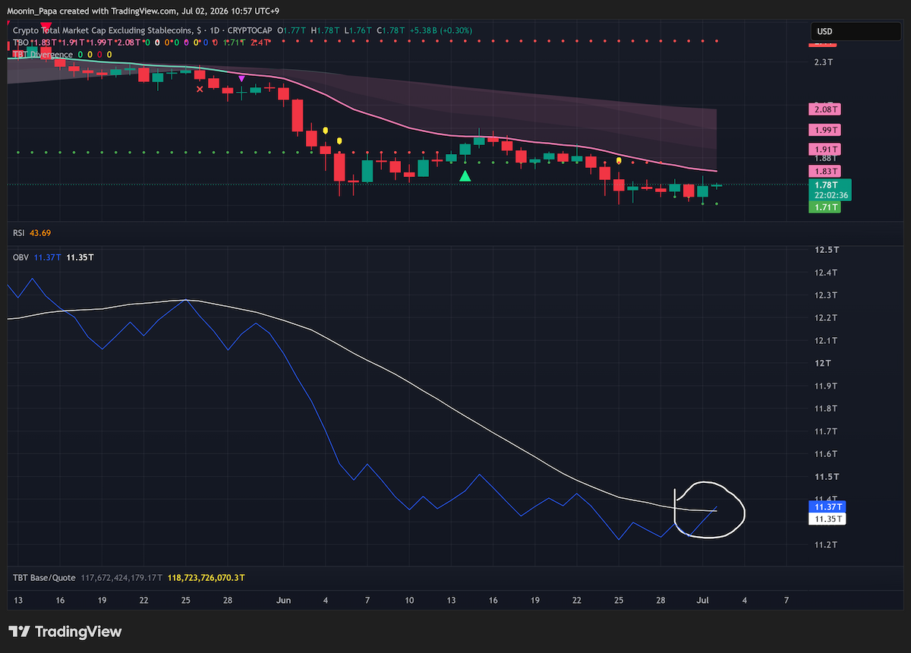Image resolution: width=911 pixels, height=653 pixels.
Task: Click the 1.91T pink price label
Action: tap(824, 150)
